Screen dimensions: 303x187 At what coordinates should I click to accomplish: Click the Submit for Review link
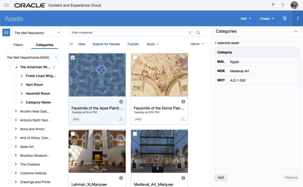click(106, 44)
